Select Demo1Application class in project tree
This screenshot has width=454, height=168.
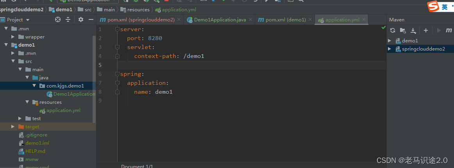71,94
